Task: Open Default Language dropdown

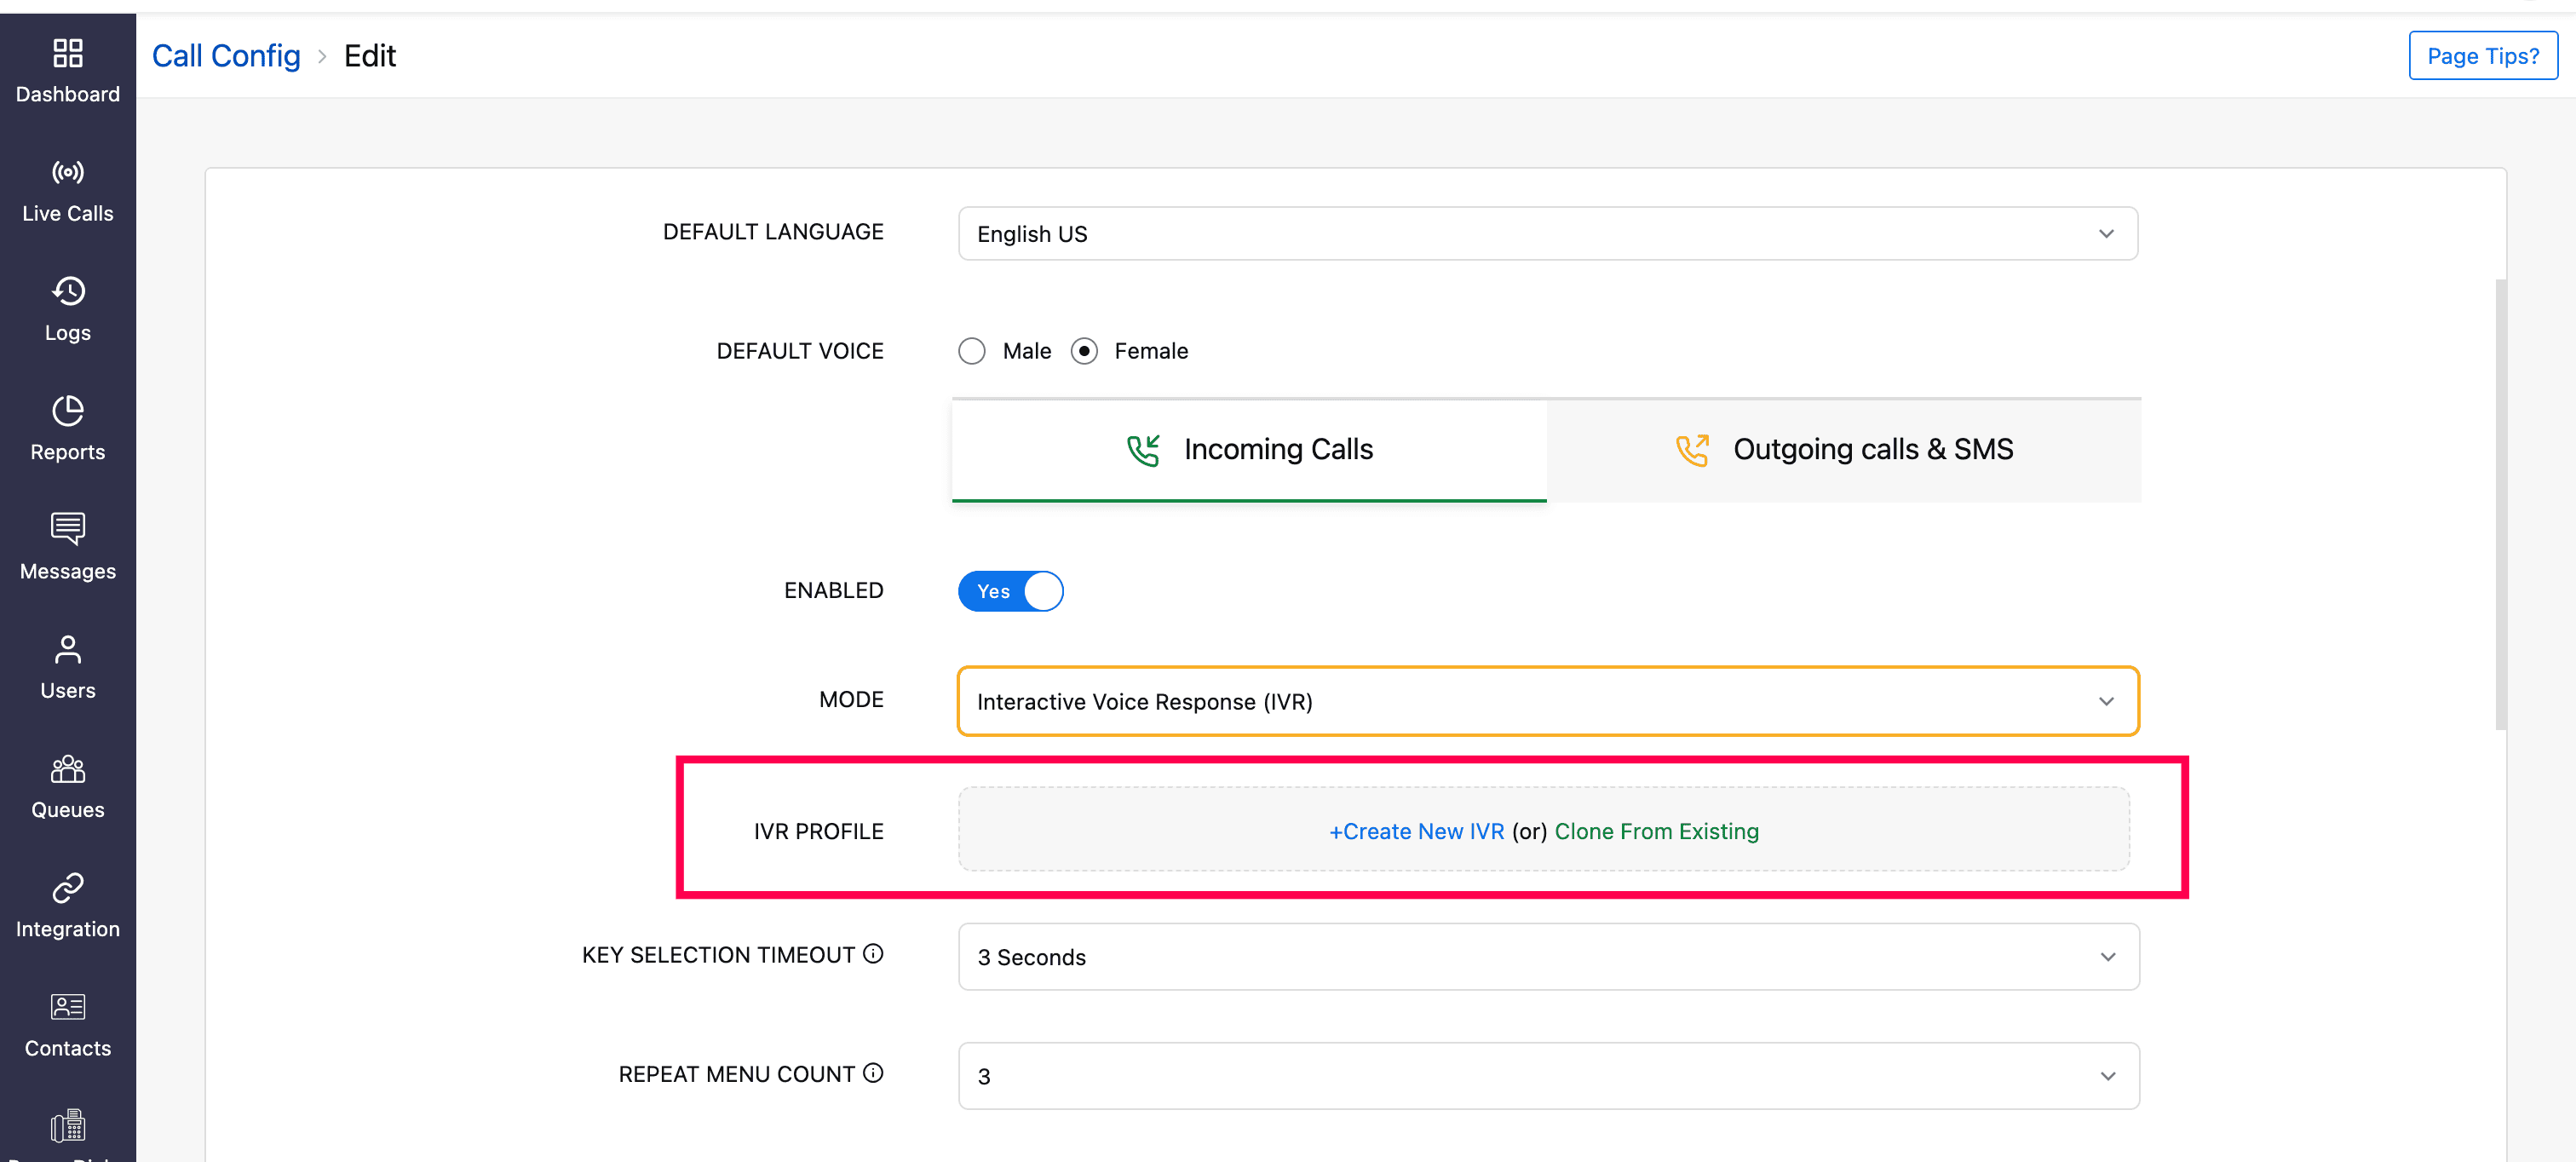Action: pyautogui.click(x=1547, y=234)
